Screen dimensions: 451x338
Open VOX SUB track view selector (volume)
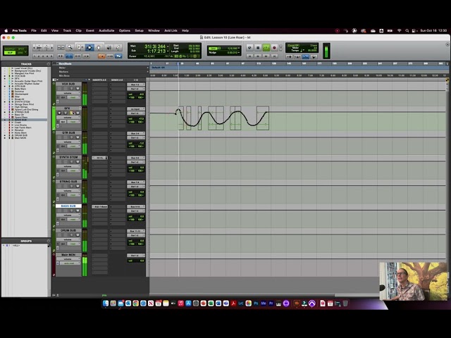pyautogui.click(x=68, y=93)
